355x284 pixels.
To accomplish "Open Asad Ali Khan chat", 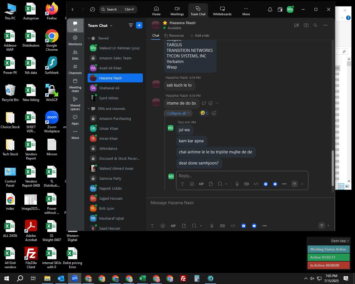I will click(115, 68).
